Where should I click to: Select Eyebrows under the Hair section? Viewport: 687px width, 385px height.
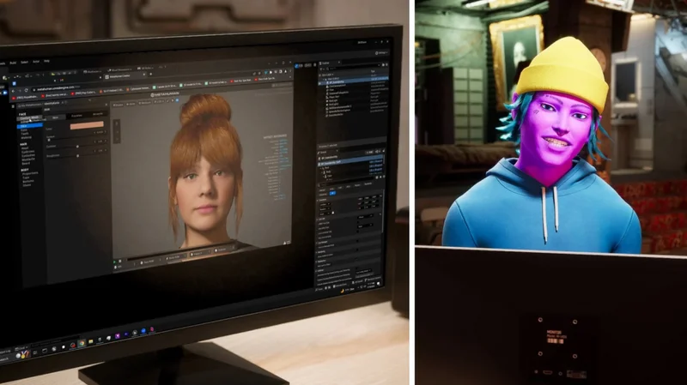pyautogui.click(x=28, y=152)
